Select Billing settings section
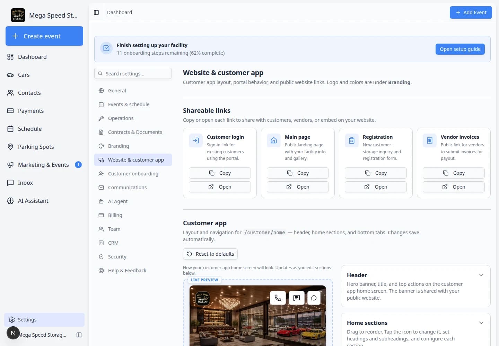The width and height of the screenshot is (499, 346). [133, 215]
